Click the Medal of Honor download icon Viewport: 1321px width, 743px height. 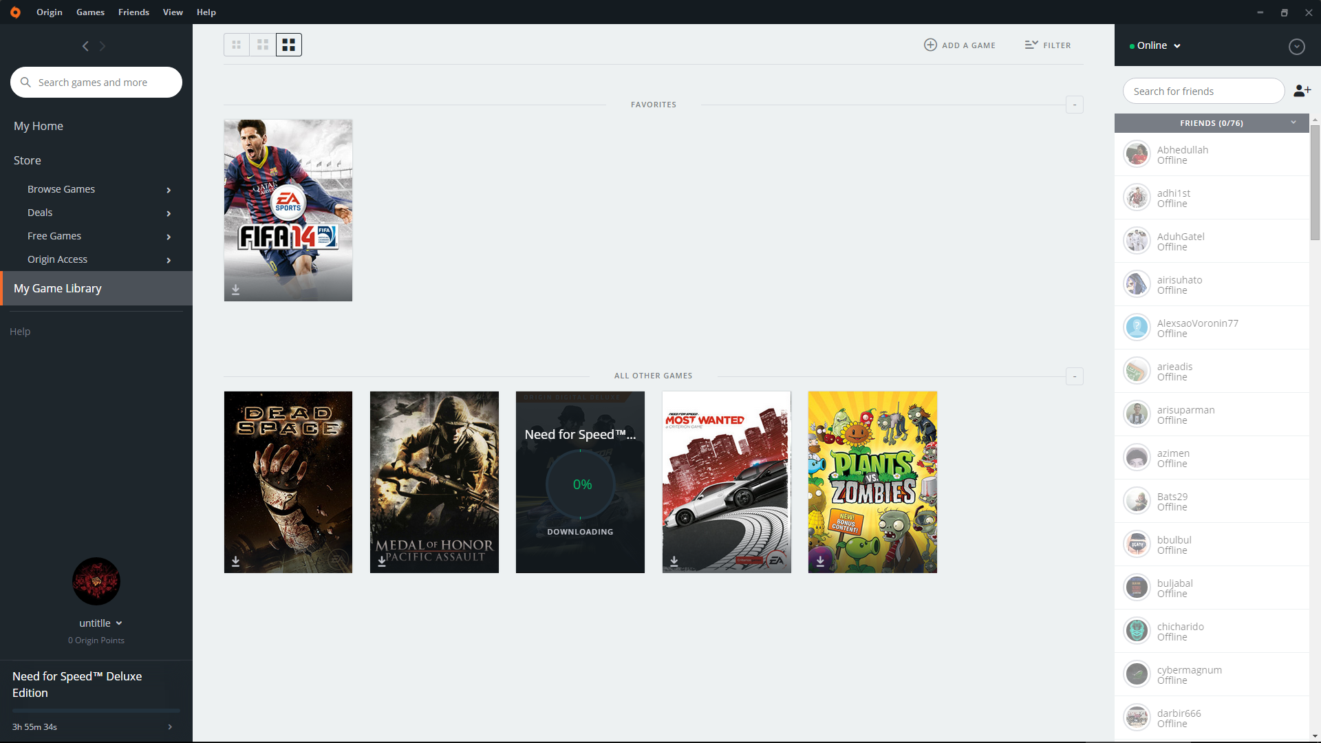pyautogui.click(x=382, y=561)
